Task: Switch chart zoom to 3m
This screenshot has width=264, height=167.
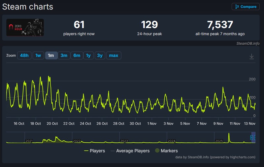Action: click(x=64, y=56)
